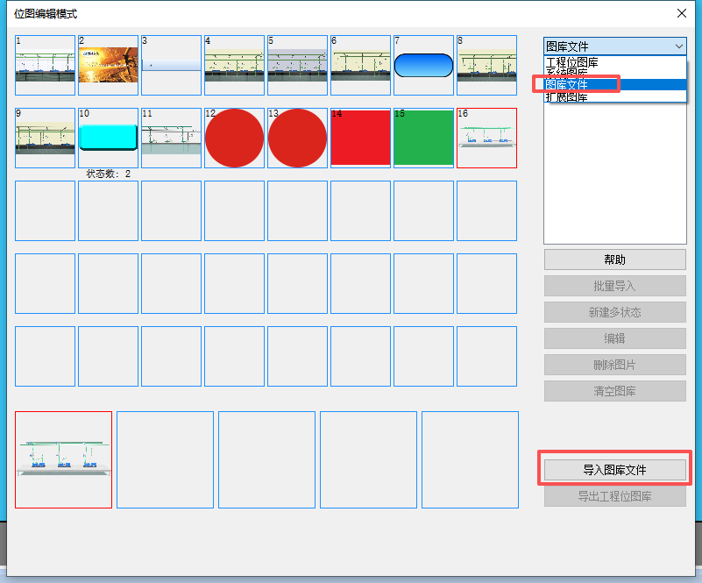Select the cyan button image in slot 10
The width and height of the screenshot is (702, 583).
point(108,138)
